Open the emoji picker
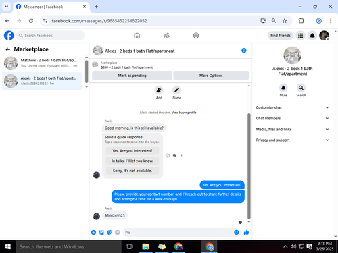The height and width of the screenshot is (253, 338). [x=237, y=232]
